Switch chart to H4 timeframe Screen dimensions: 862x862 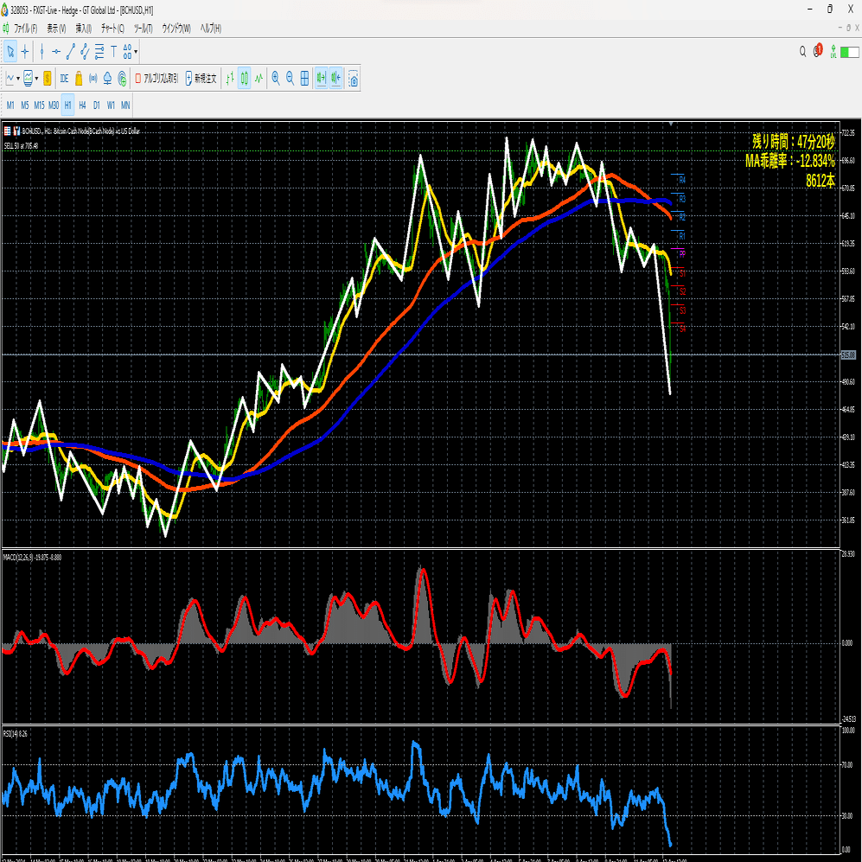[x=82, y=105]
